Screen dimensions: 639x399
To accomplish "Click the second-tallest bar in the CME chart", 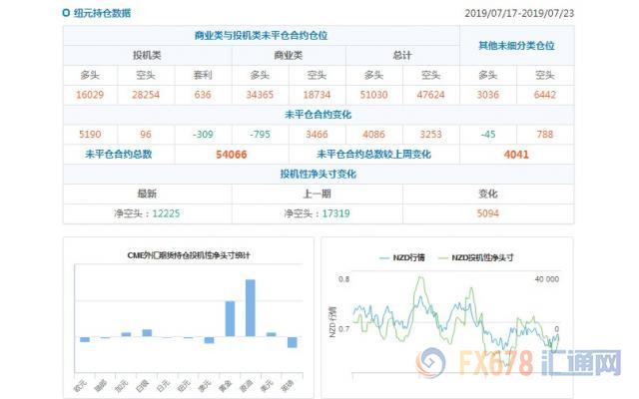I will [x=231, y=319].
